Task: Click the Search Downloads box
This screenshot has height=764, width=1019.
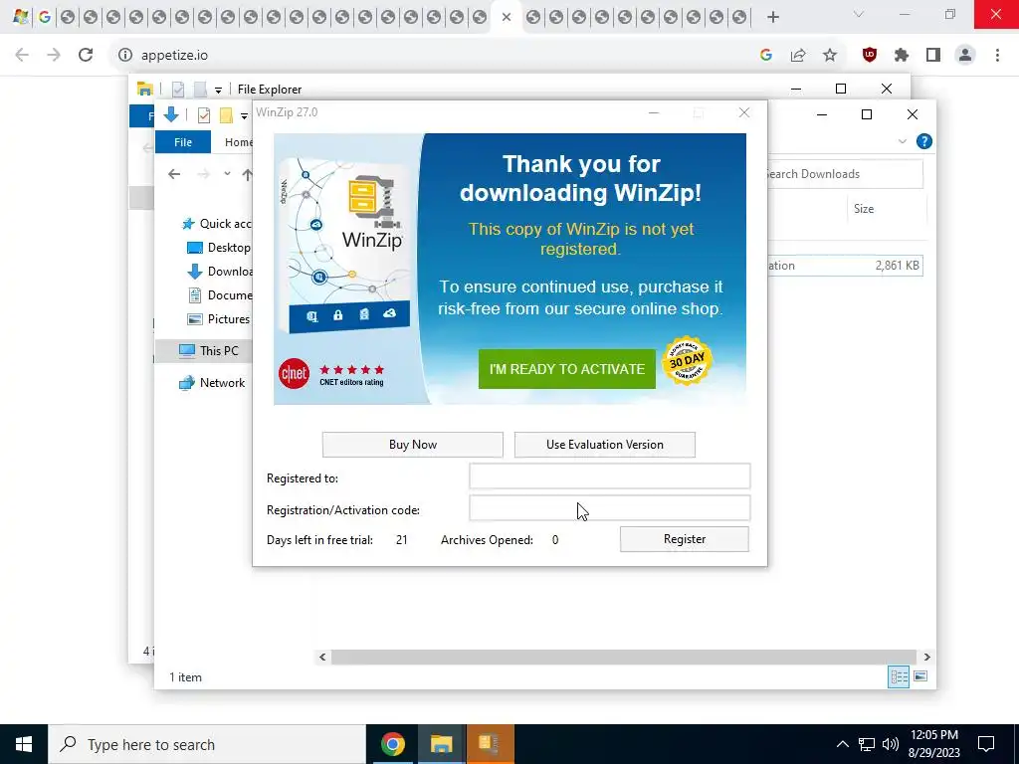Action: pos(845,174)
